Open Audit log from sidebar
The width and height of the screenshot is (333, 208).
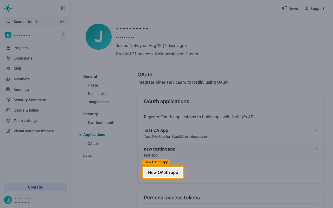[x=35, y=89]
